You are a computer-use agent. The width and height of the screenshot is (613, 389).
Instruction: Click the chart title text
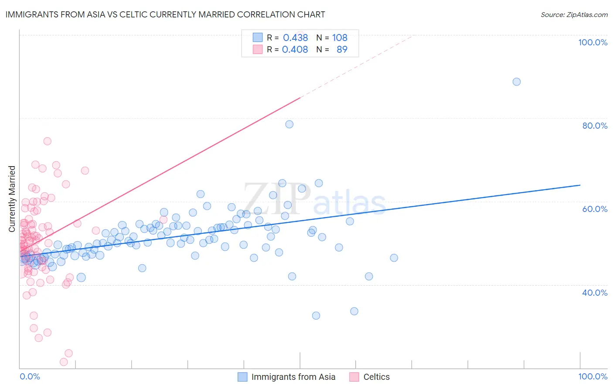point(165,14)
